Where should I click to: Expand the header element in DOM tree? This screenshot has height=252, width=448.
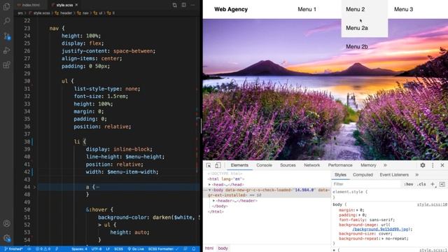point(213,201)
